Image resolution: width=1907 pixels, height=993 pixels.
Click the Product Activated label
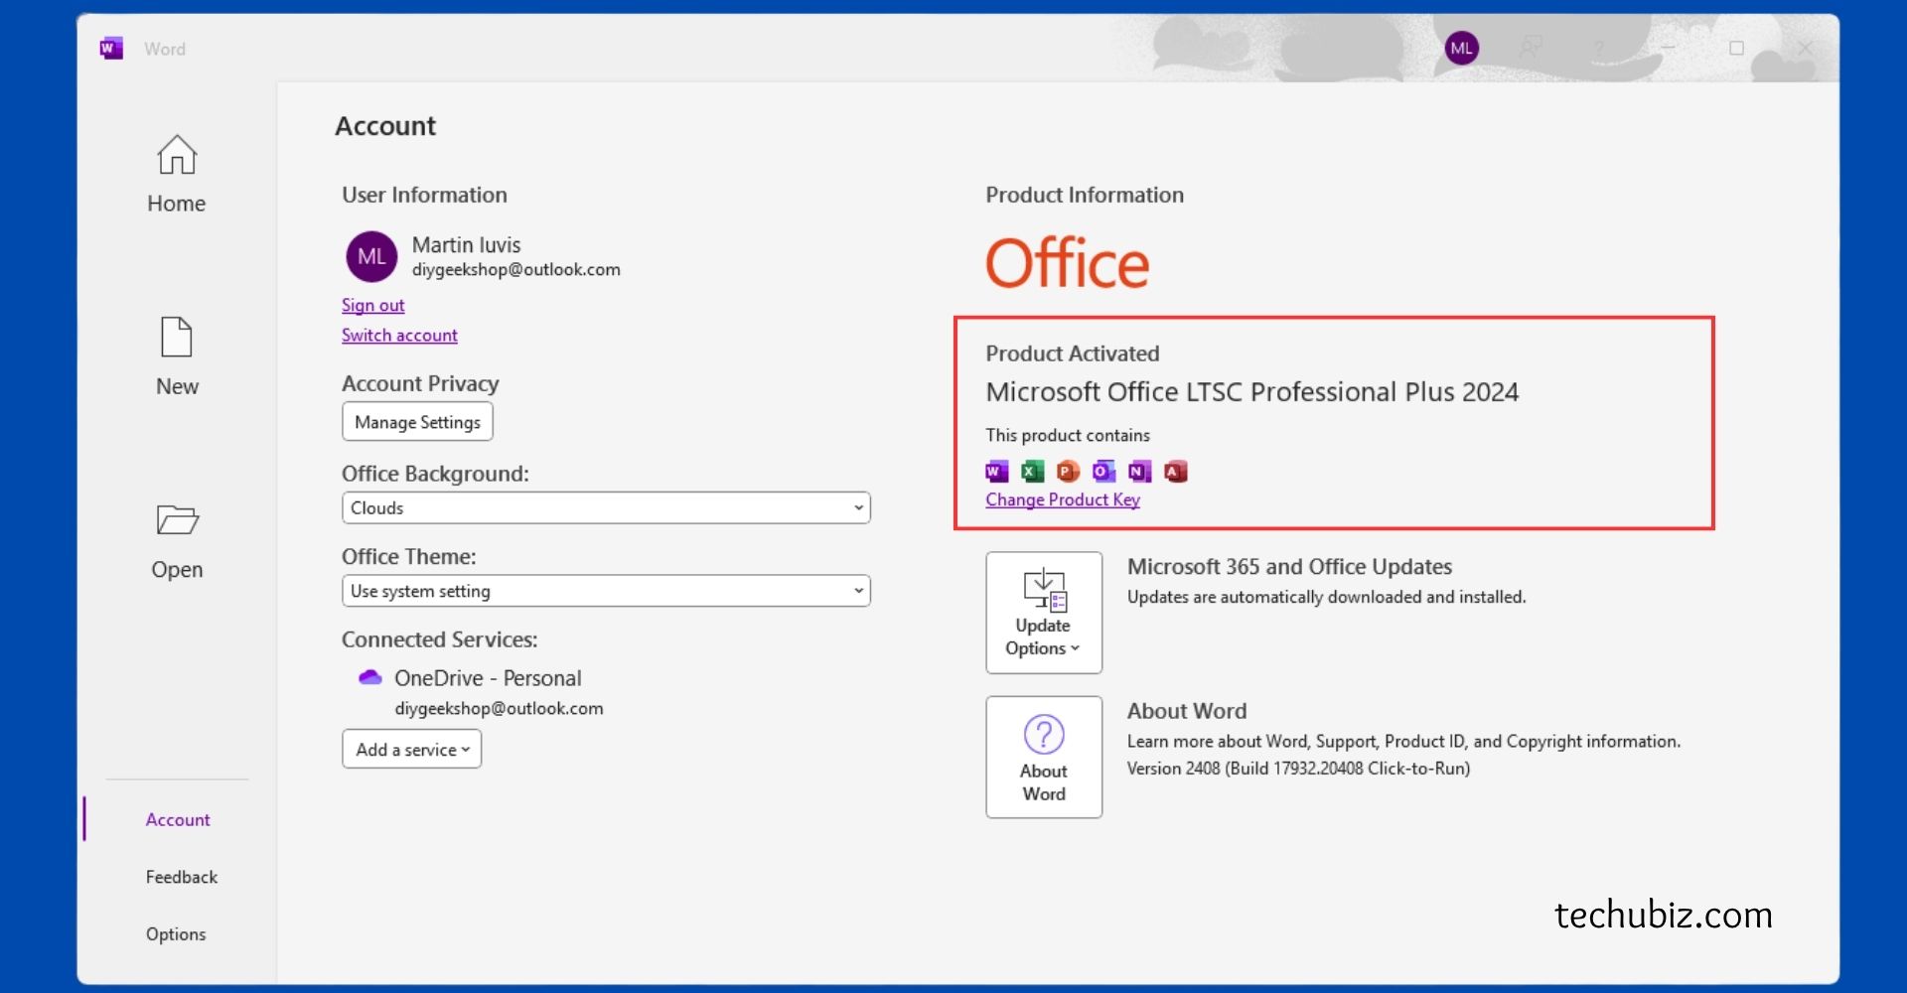click(x=1073, y=354)
